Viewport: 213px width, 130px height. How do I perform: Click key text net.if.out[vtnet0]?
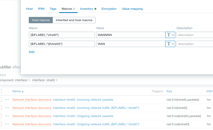(178, 124)
